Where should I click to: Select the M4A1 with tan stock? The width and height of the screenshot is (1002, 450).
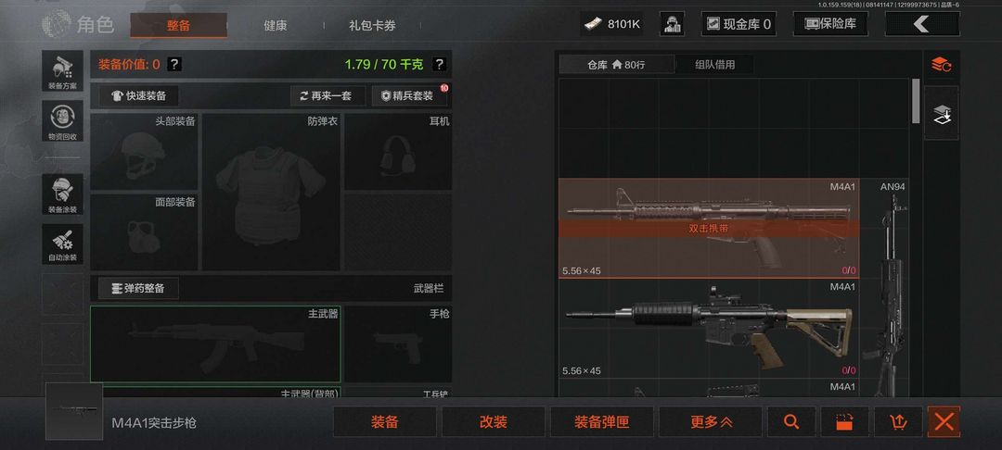(x=709, y=329)
